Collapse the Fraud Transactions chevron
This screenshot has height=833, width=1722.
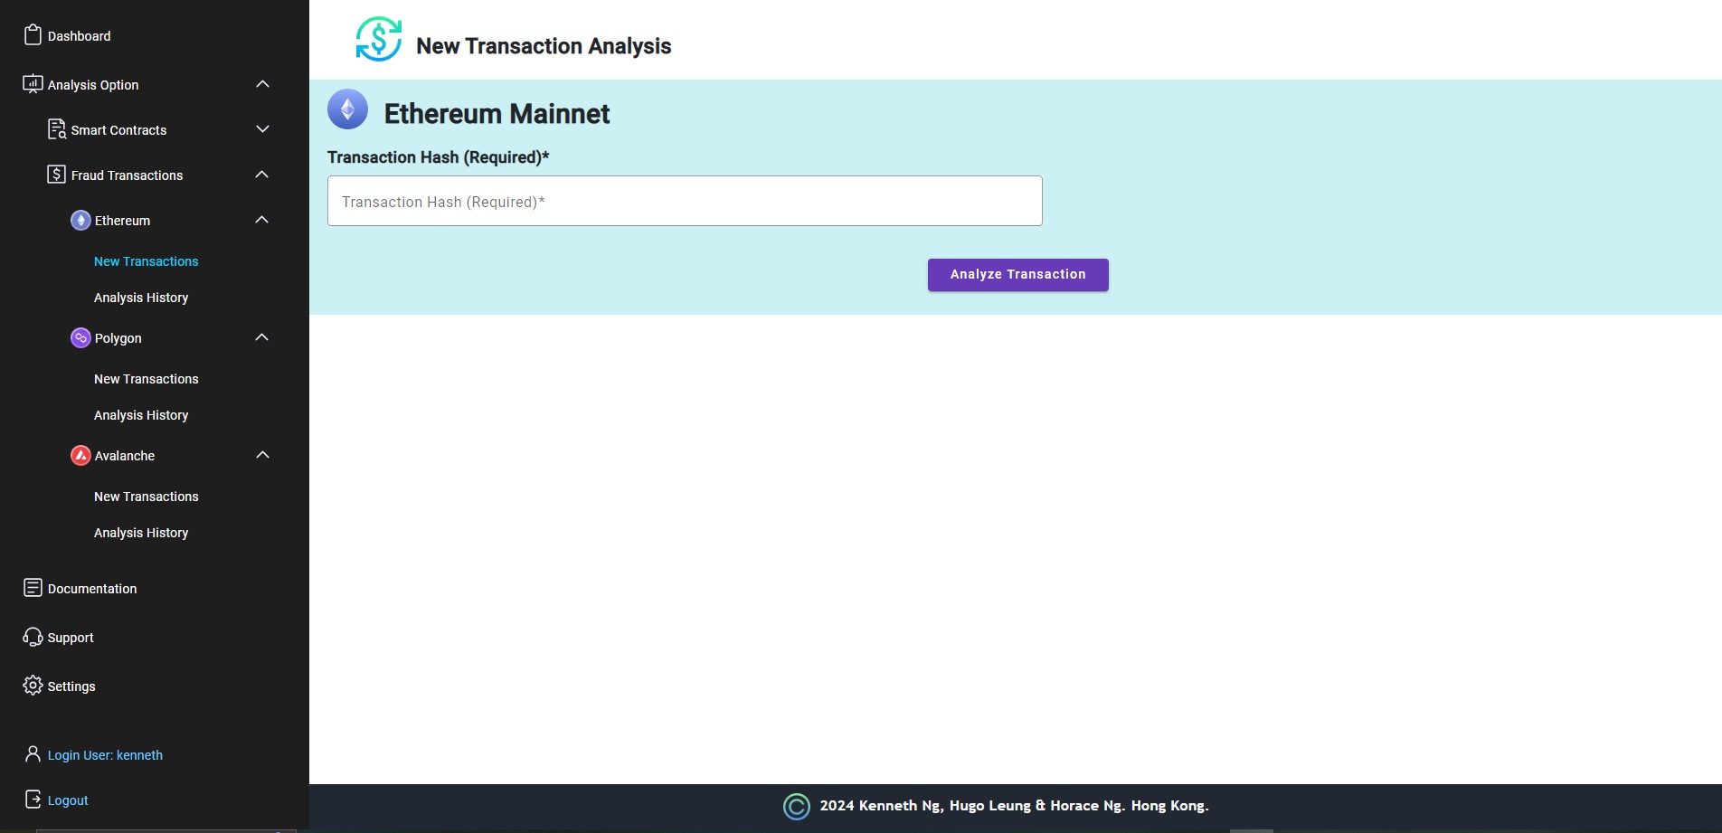(x=262, y=175)
